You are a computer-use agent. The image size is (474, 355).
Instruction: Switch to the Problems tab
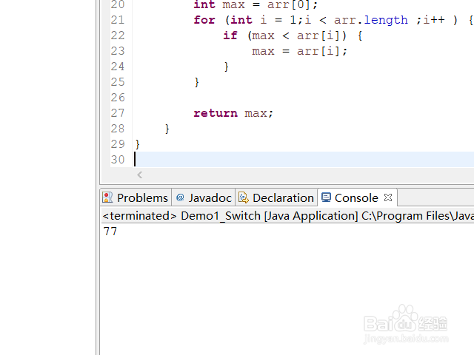(x=135, y=198)
